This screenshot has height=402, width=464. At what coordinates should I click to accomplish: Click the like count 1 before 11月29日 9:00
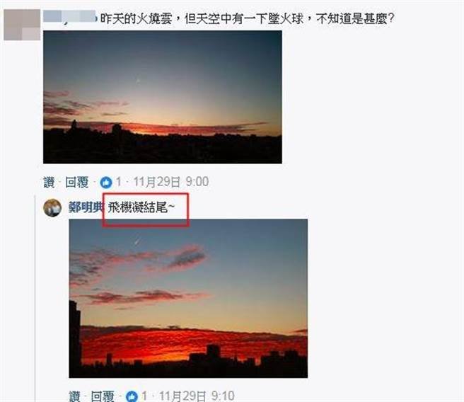pos(118,182)
